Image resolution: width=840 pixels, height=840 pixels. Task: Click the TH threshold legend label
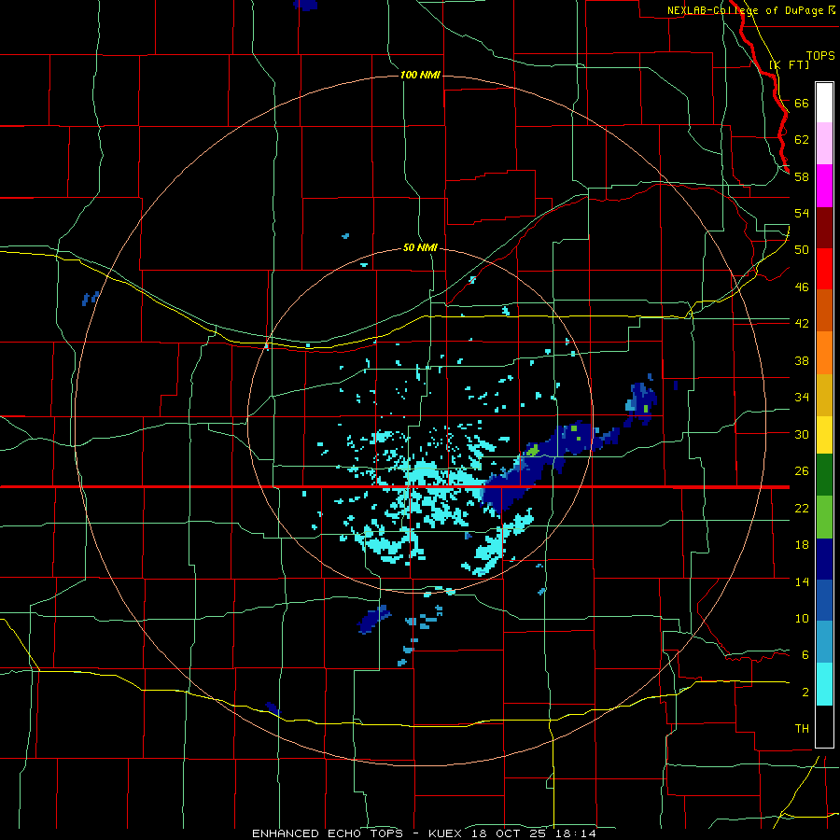[802, 729]
